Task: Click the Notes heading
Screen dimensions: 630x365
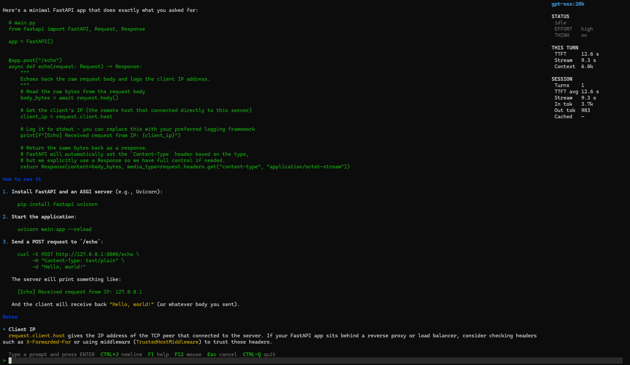Action: [10, 317]
